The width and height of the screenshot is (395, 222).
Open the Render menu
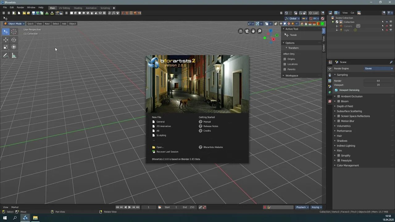tap(20, 7)
